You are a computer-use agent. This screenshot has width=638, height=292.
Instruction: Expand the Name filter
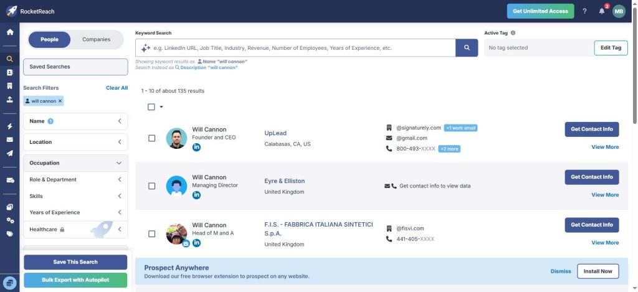point(75,121)
